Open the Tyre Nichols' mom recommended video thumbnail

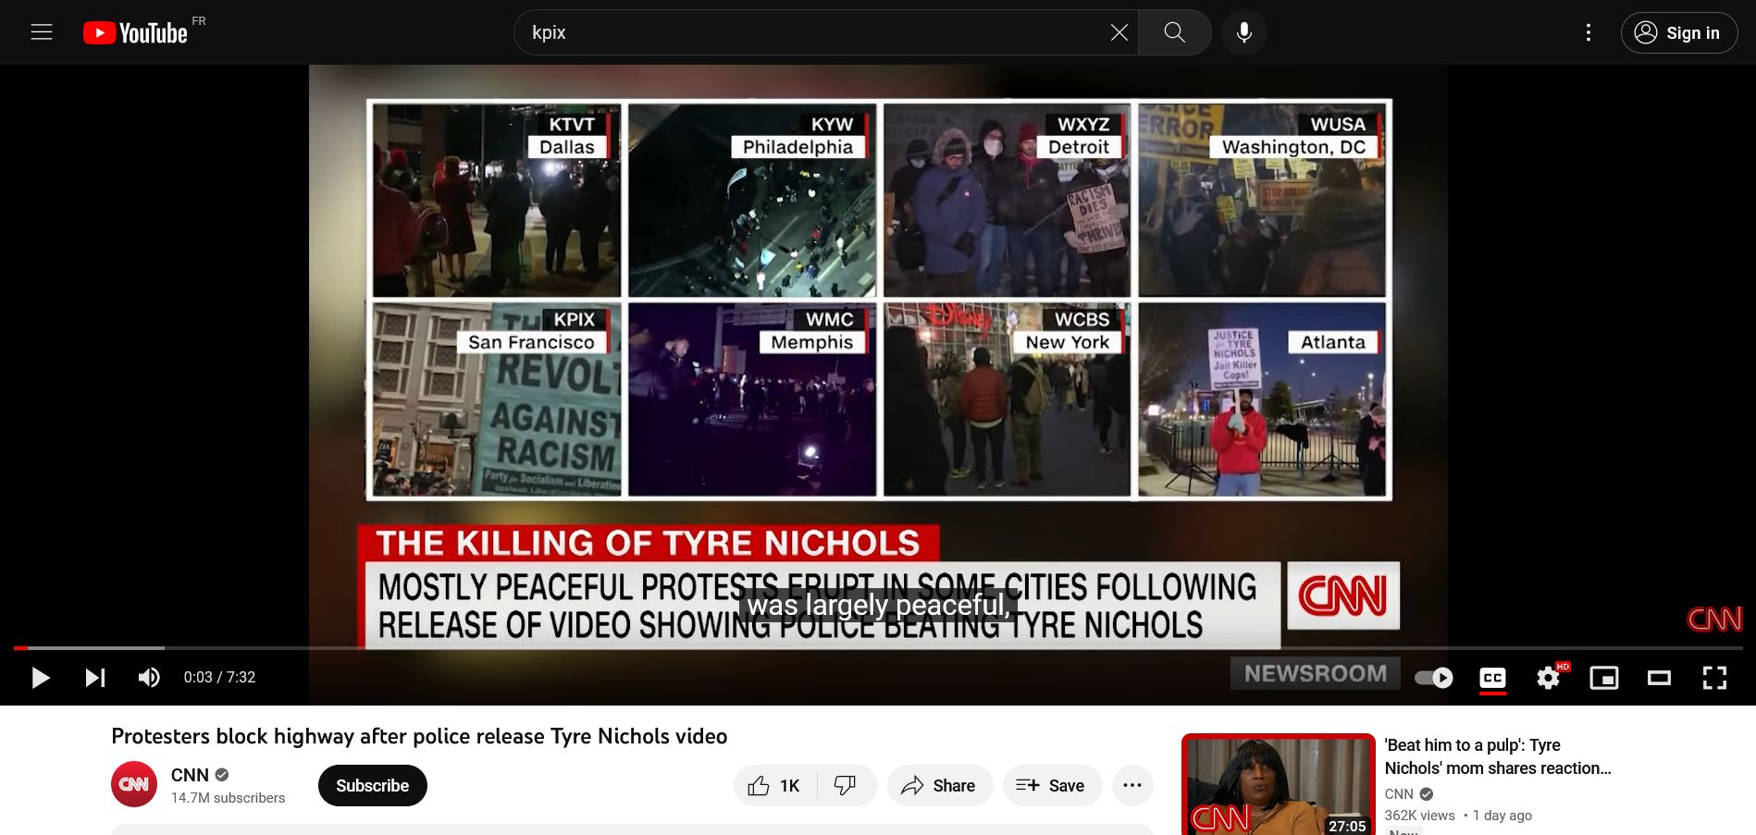click(1278, 785)
